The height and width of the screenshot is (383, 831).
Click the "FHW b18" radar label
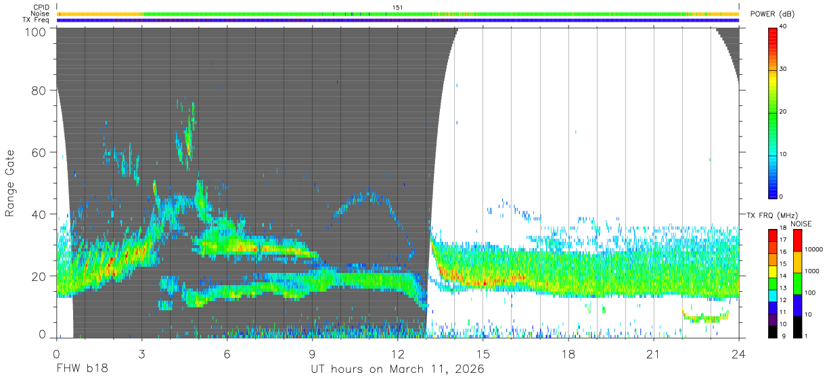click(81, 369)
